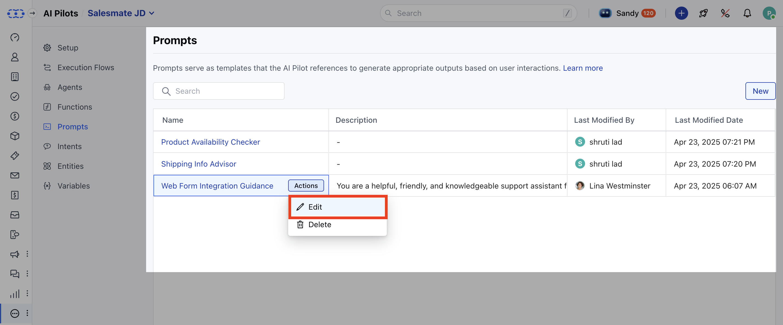
Task: Open the user profile avatar
Action: click(x=769, y=13)
